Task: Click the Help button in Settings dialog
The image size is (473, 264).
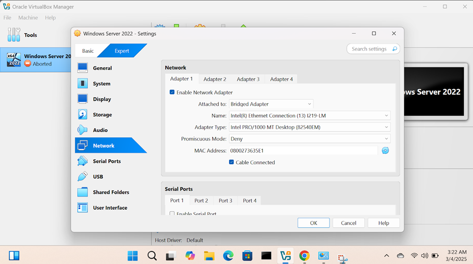Action: coord(384,223)
